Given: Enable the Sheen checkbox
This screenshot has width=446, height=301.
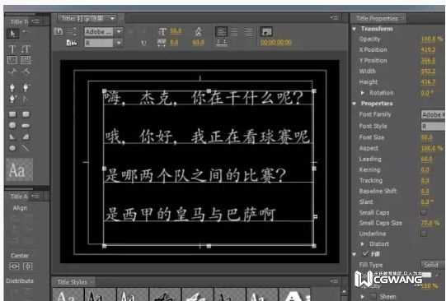Looking at the screenshot, I should (374, 296).
